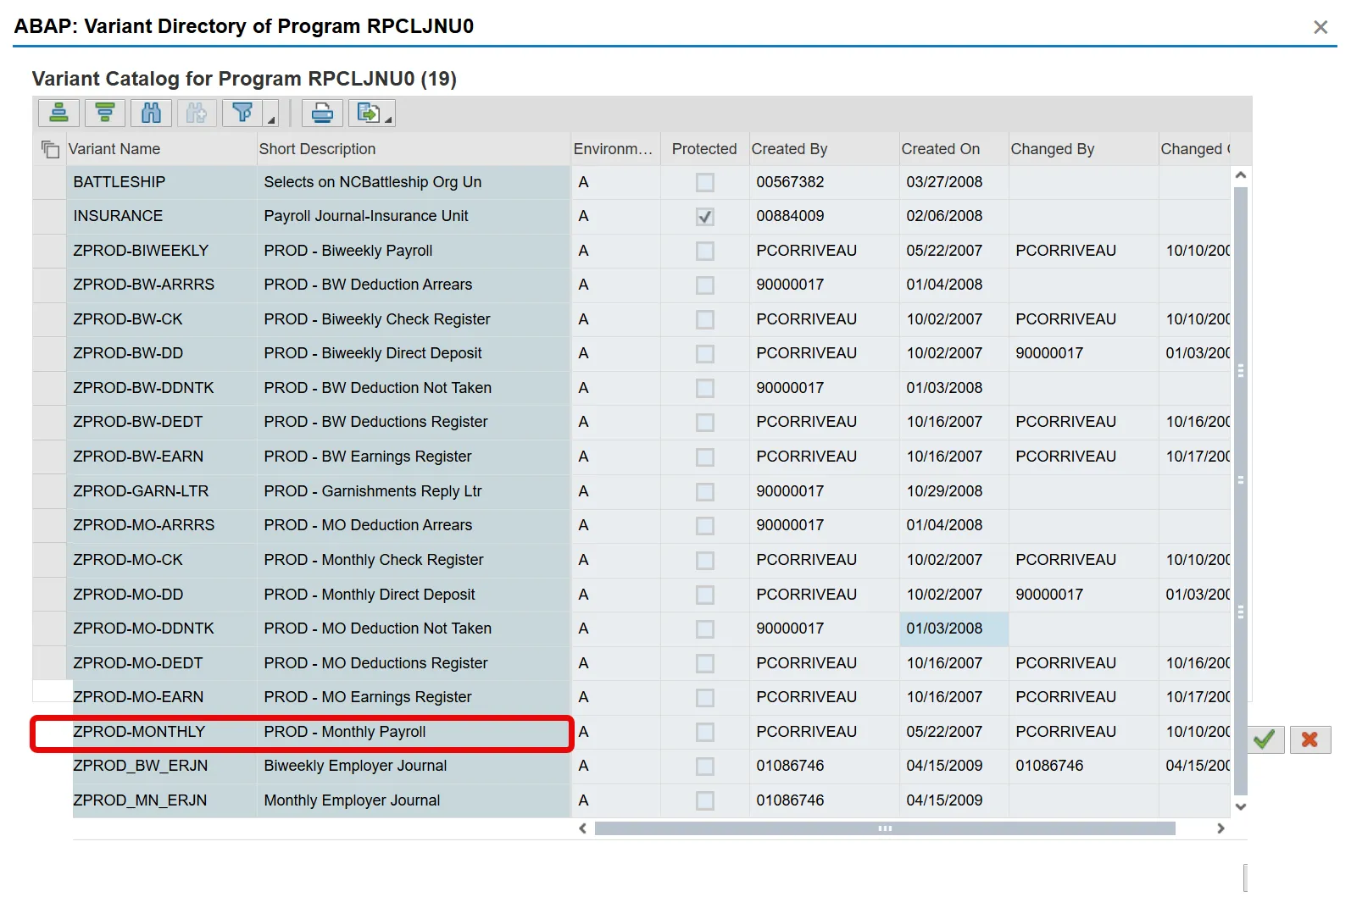
Task: Toggle Protected checkbox for ZPROD-MONTHLY row
Action: (x=704, y=732)
